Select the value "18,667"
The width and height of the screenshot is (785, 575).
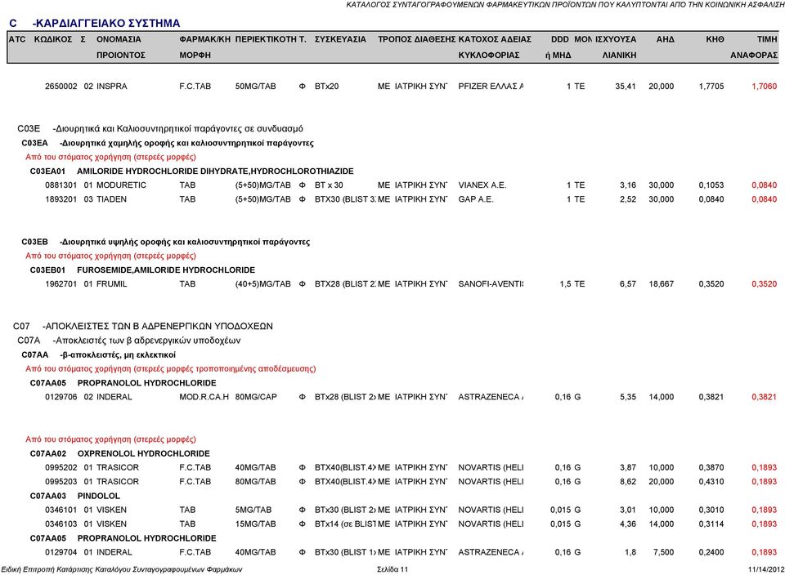(662, 284)
